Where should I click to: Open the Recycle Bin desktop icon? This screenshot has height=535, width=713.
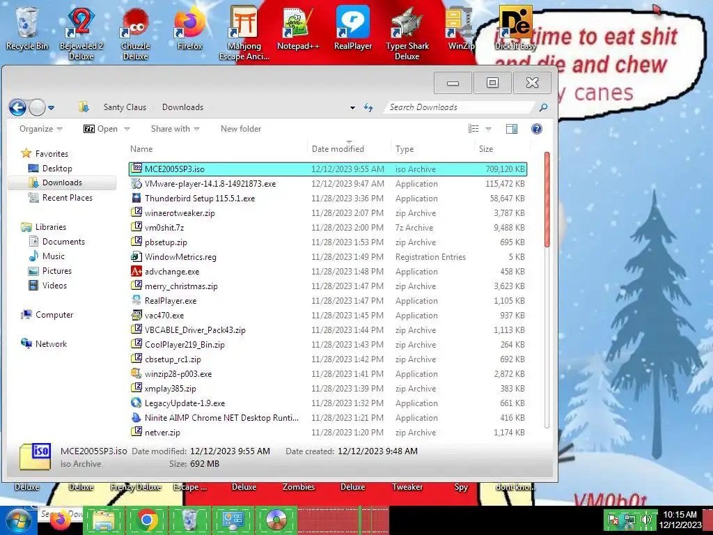[x=27, y=28]
